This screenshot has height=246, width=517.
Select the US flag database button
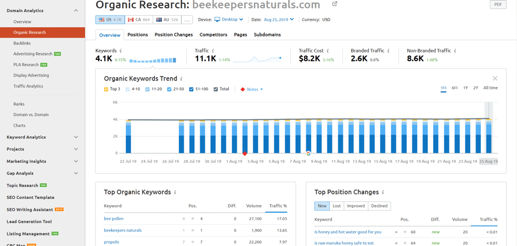point(110,20)
